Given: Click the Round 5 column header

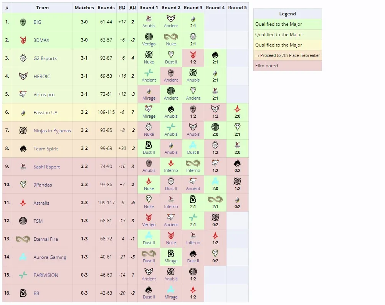Looking at the screenshot, I should click(237, 8).
